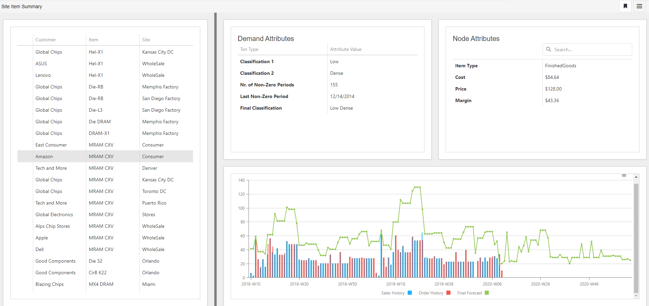Viewport: 649px width, 306px height.
Task: Click the bookmark icon in top bar
Action: point(625,6)
